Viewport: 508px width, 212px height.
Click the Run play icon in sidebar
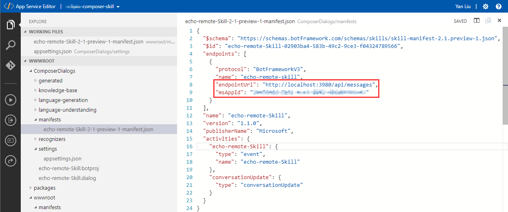11,100
